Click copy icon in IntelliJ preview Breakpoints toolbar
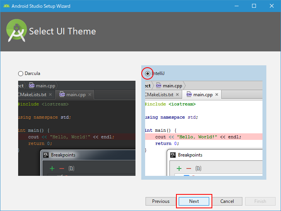The width and height of the screenshot is (281, 211). (x=198, y=168)
